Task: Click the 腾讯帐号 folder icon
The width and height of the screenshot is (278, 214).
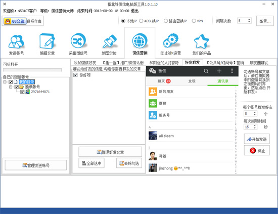Action: pyautogui.click(x=21, y=87)
